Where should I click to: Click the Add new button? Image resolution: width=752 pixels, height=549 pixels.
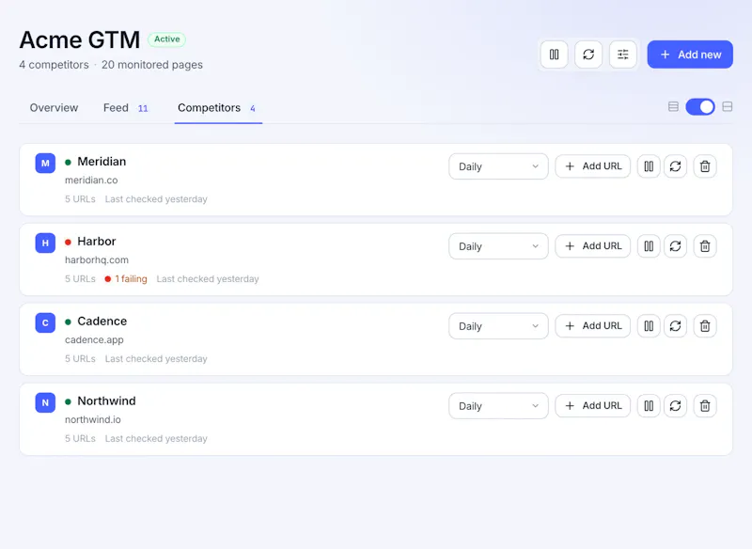690,55
